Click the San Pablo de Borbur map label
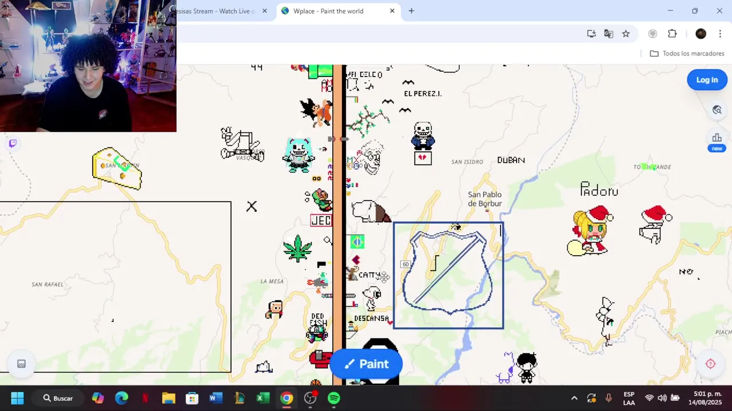732x411 pixels. pyautogui.click(x=485, y=199)
